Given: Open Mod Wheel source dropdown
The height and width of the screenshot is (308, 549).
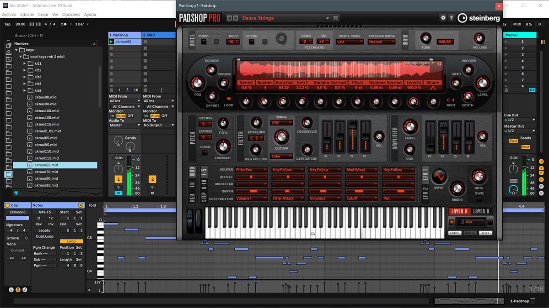Looking at the screenshot, I should tap(362, 170).
